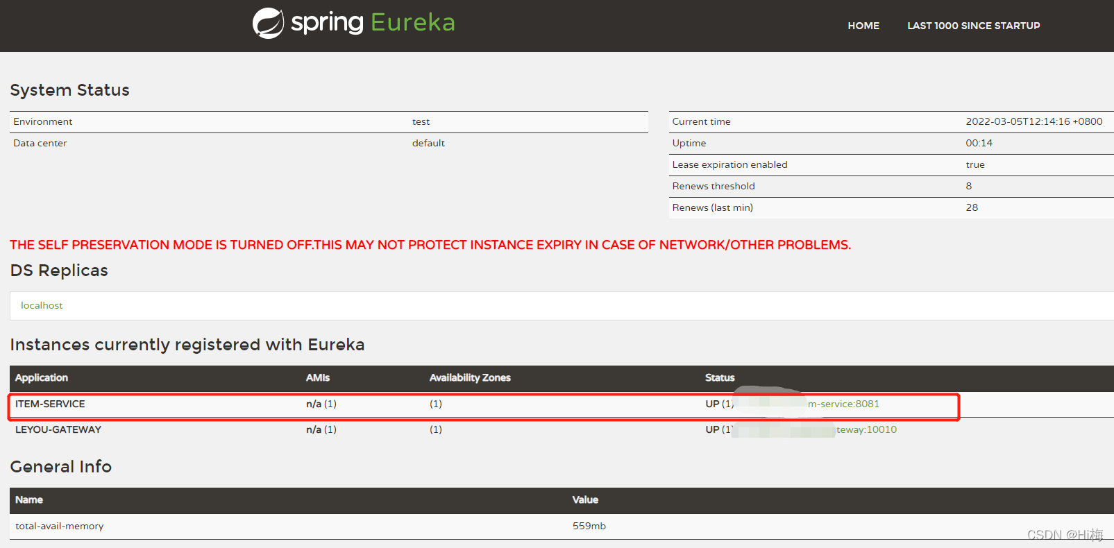Screen dimensions: 1114x548
Task: Click the Value column header in General Info
Action: click(x=585, y=500)
